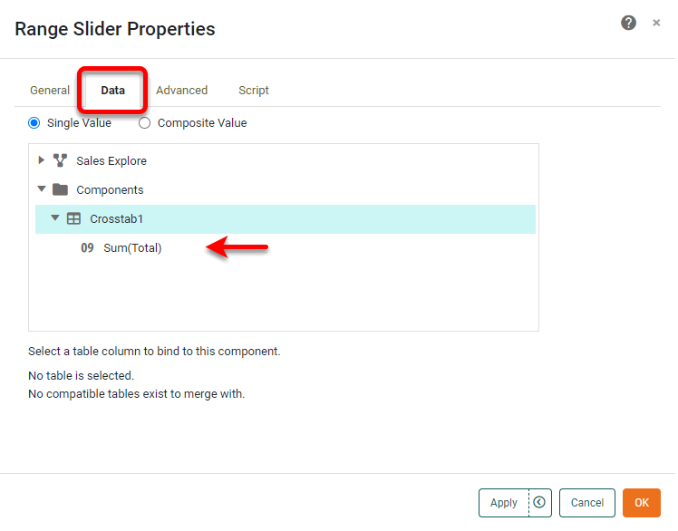This screenshot has width=678, height=531.
Task: Select the Crosstab1 row label
Action: 117,218
